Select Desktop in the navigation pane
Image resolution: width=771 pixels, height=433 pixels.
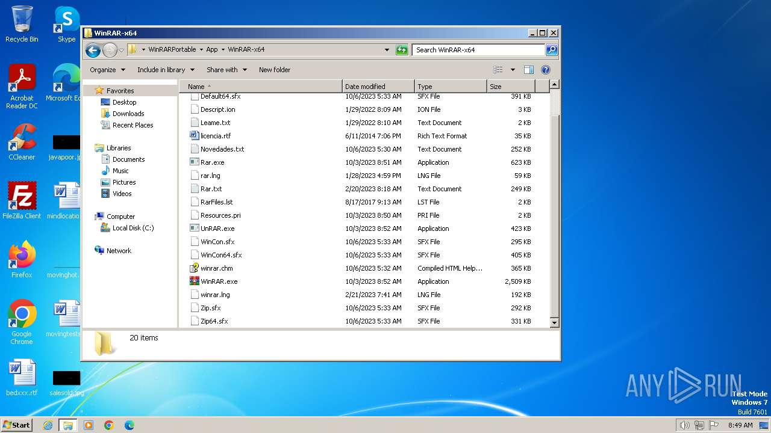point(125,102)
